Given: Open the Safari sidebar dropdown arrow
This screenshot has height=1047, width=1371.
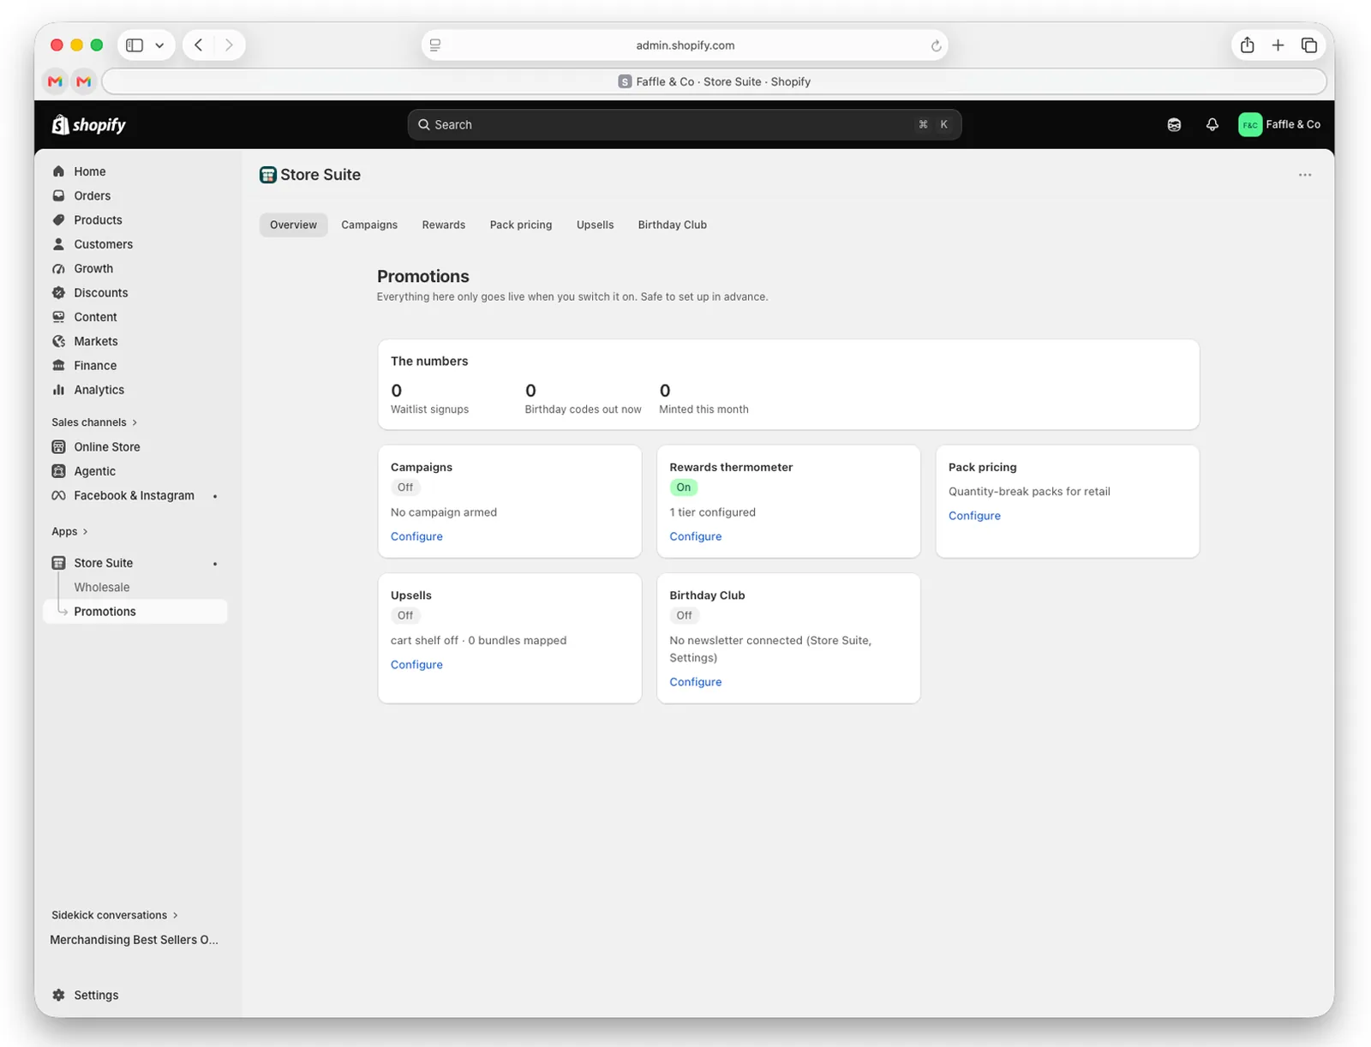Looking at the screenshot, I should [x=159, y=45].
